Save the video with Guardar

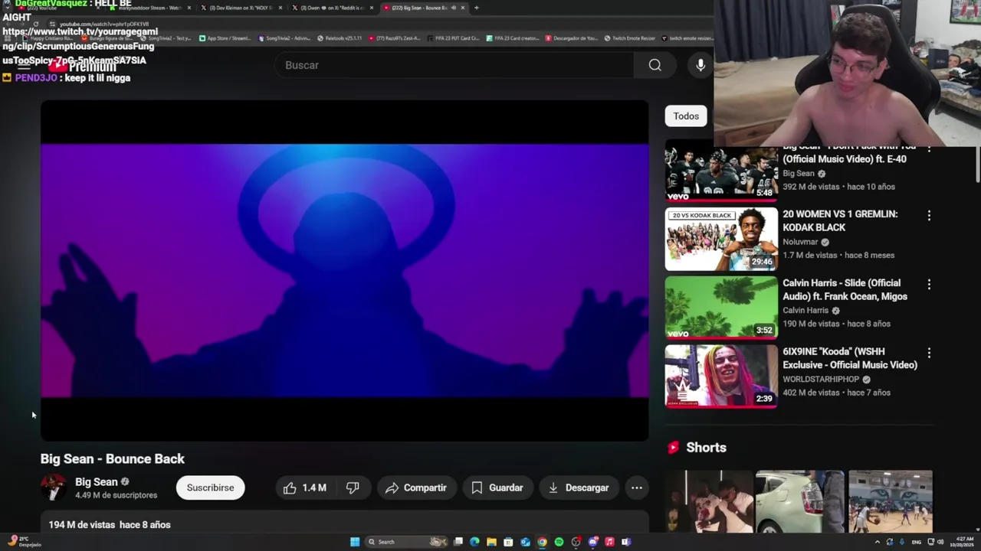tap(497, 487)
